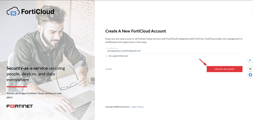Click the Account Email field label

point(112,48)
